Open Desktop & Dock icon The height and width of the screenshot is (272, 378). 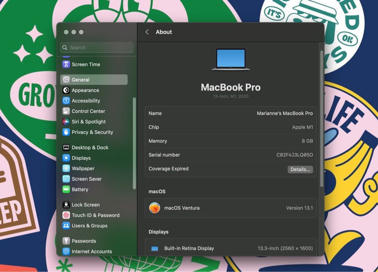click(66, 148)
